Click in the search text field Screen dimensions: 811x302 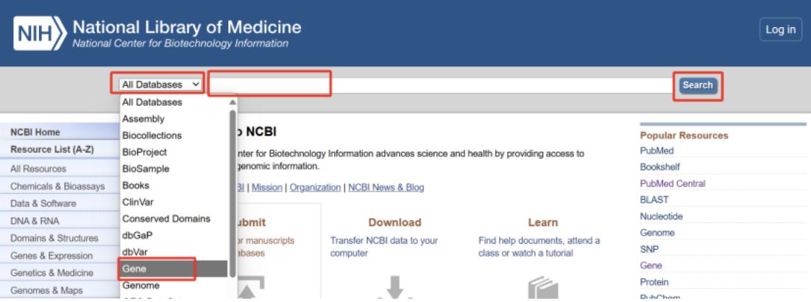[442, 85]
